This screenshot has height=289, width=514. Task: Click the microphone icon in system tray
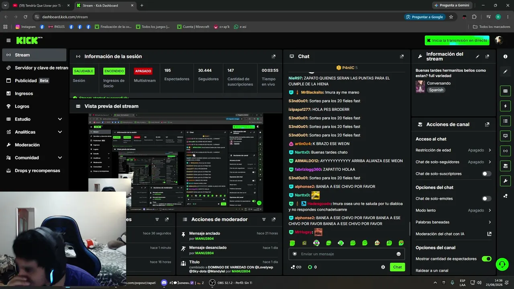click(453, 283)
